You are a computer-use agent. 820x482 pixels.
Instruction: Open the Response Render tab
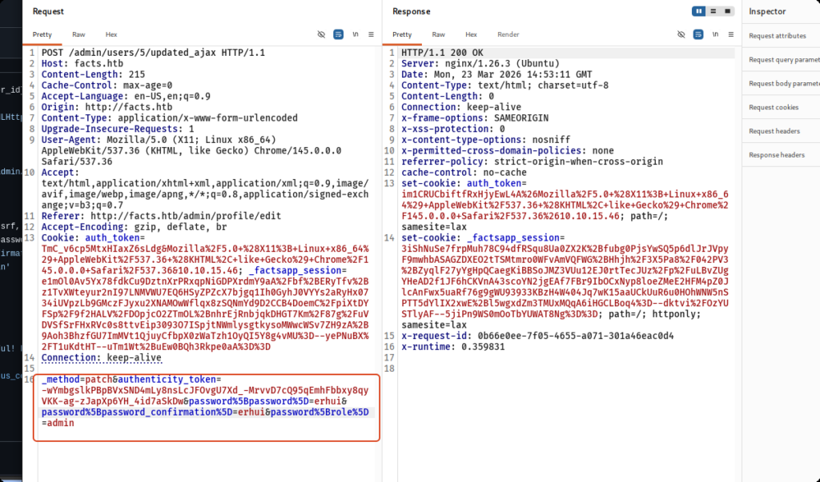pos(508,35)
